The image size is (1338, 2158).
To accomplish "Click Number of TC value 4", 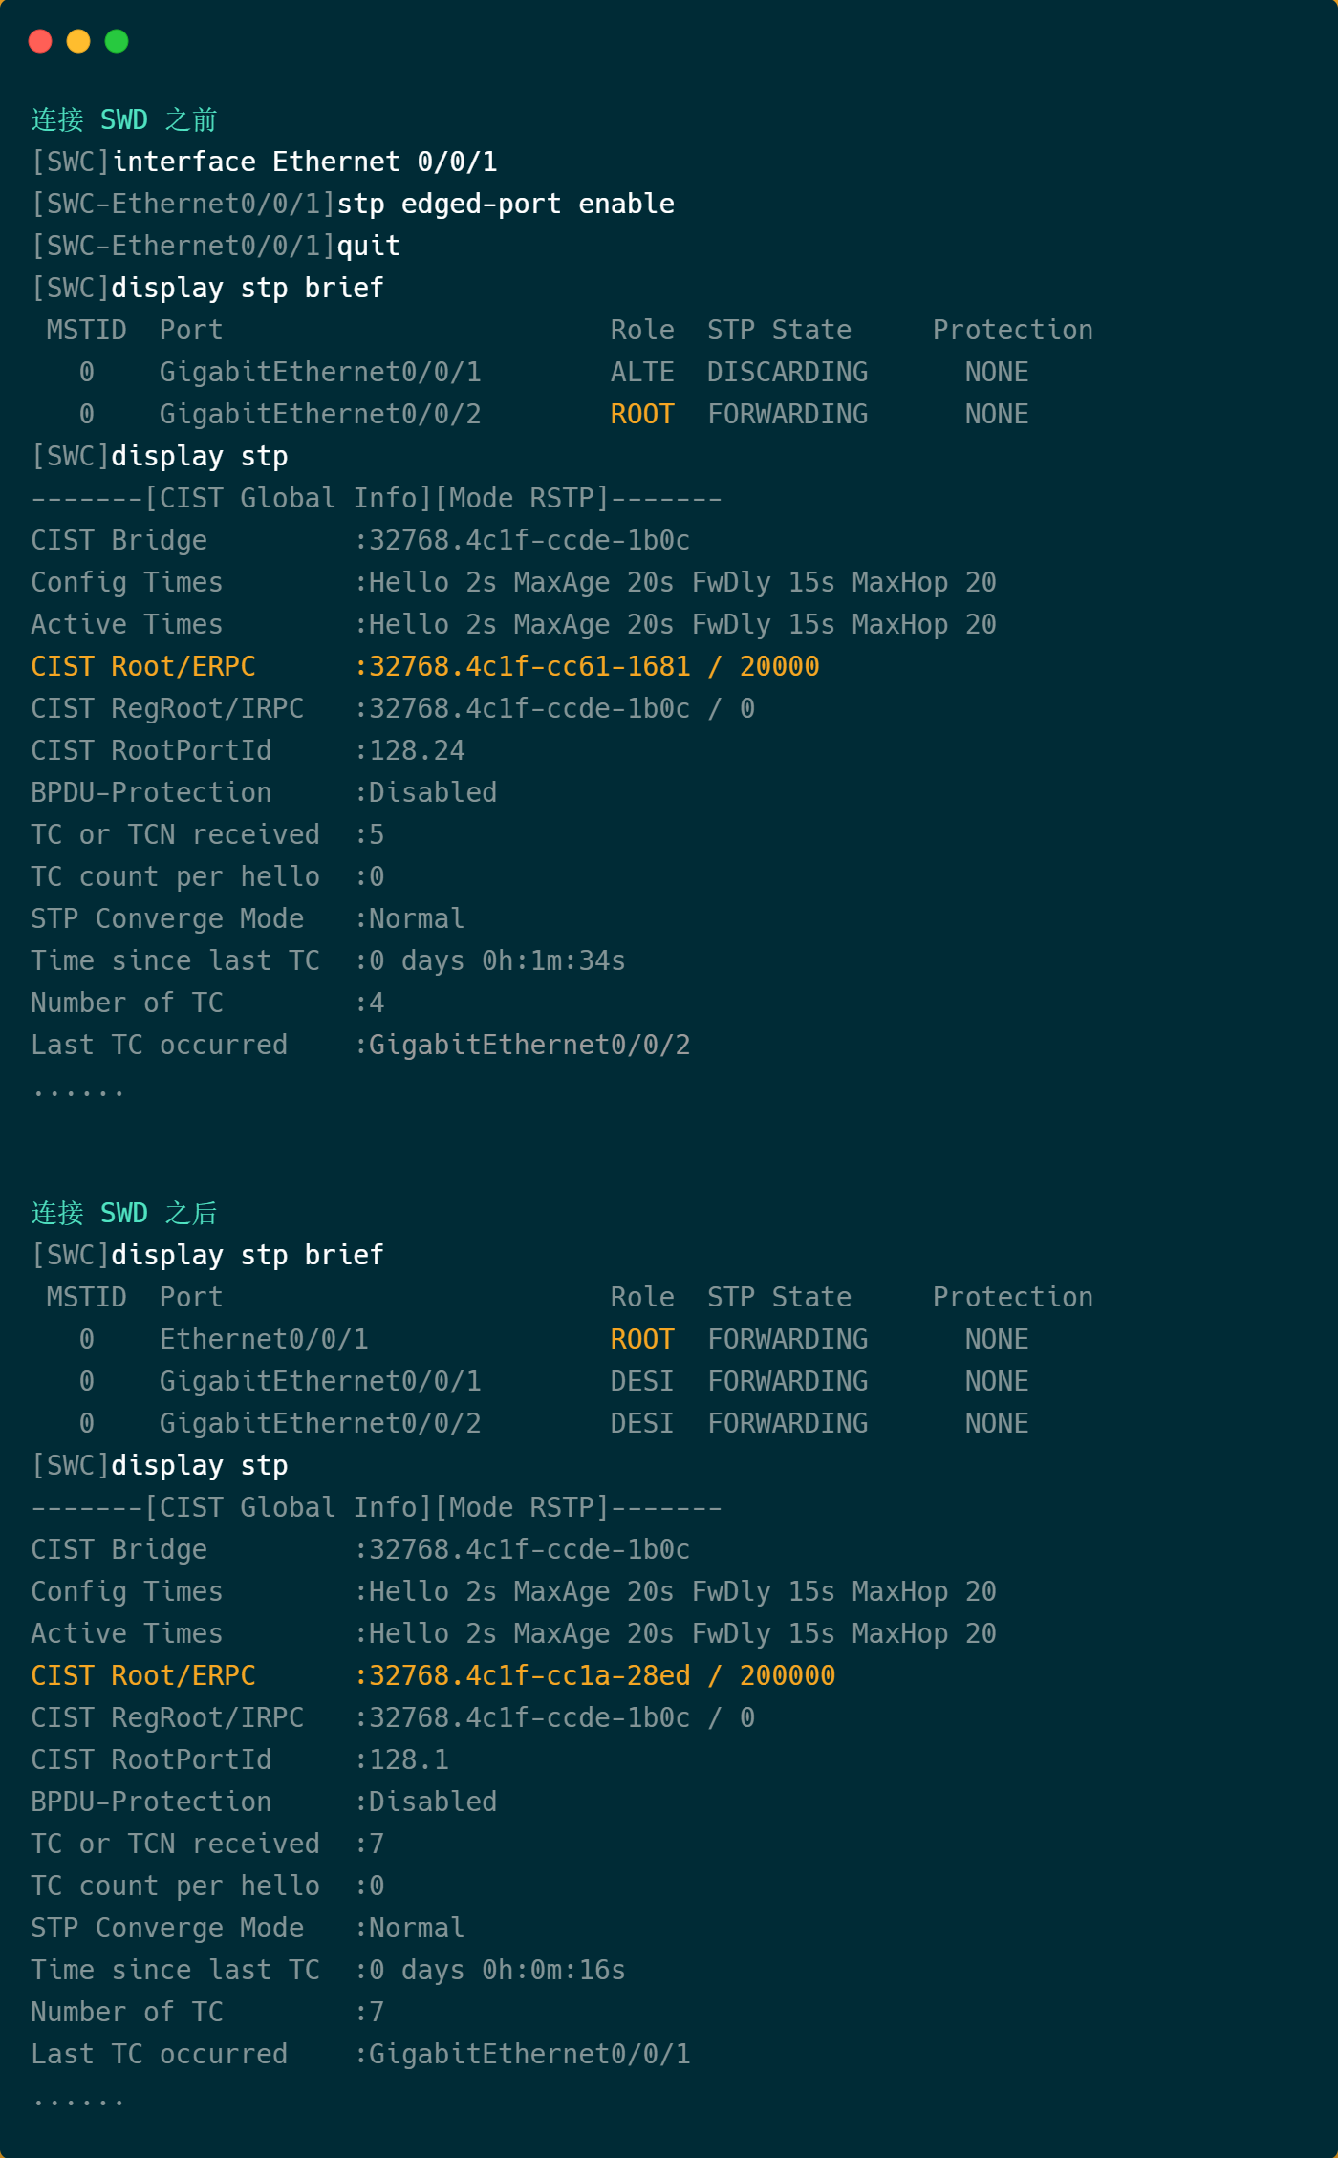I will coord(377,1003).
